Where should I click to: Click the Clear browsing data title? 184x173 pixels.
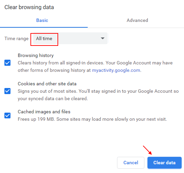[x=29, y=7]
